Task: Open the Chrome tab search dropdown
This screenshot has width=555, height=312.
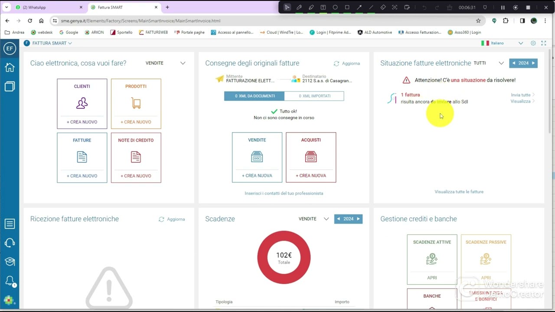Action: pyautogui.click(x=7, y=7)
